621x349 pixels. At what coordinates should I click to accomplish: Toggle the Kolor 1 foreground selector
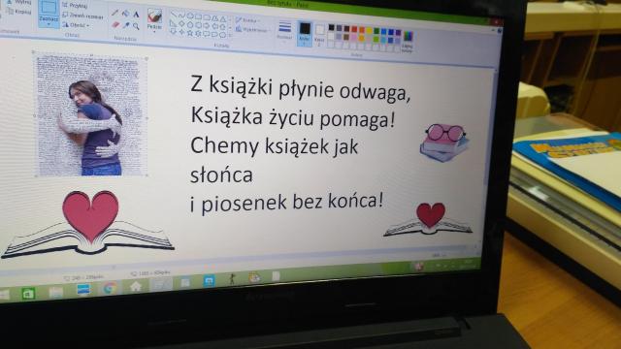pyautogui.click(x=304, y=33)
